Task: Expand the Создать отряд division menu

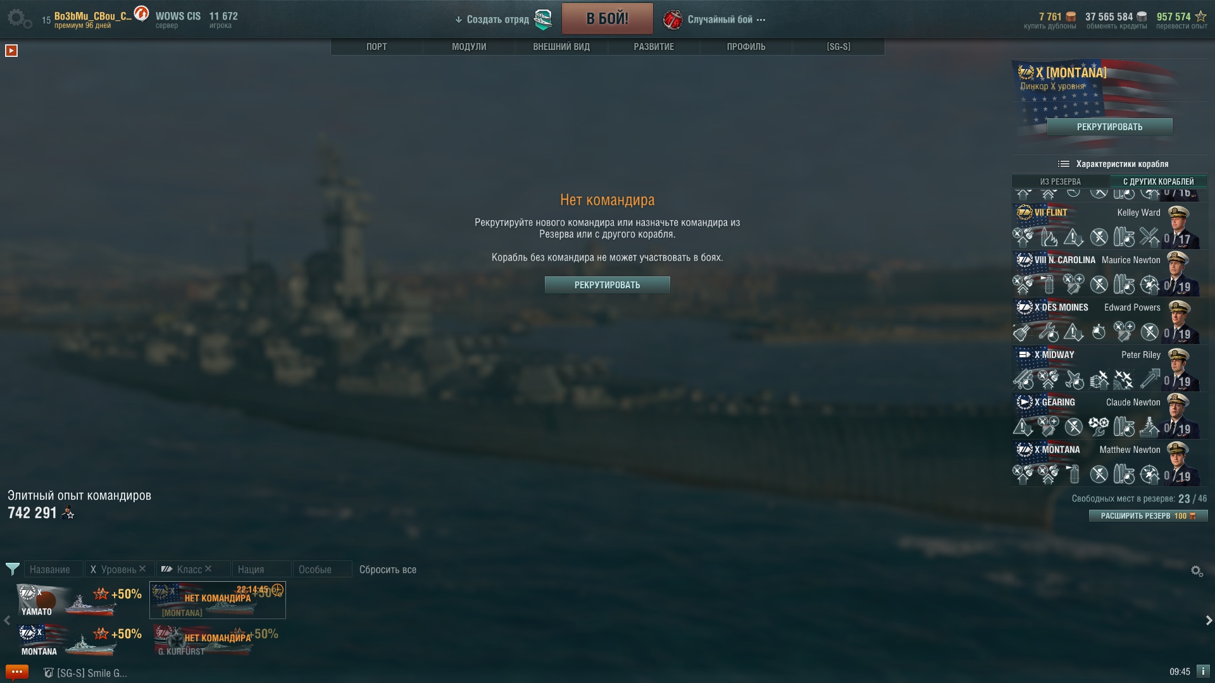Action: tap(492, 20)
